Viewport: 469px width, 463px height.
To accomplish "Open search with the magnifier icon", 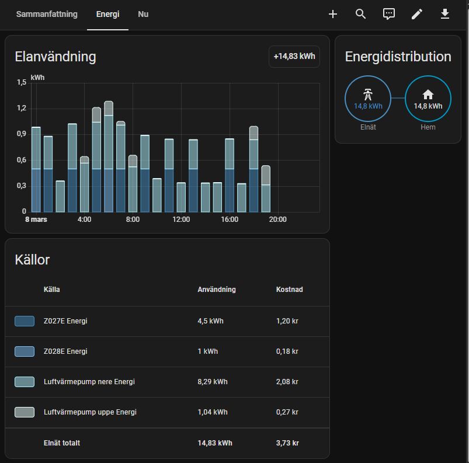I will click(x=361, y=14).
